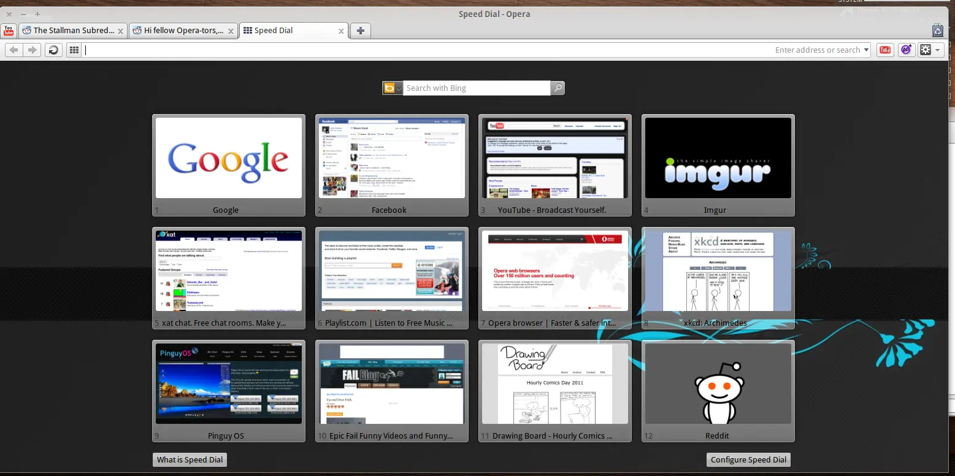Switch to "Hi fellow Opera-tors" tab
Viewport: 955px width, 476px height.
tap(183, 31)
